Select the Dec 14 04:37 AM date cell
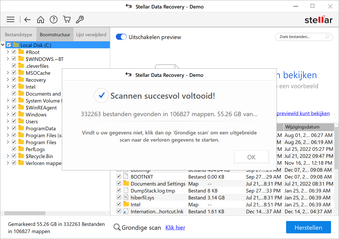 pos(308,211)
